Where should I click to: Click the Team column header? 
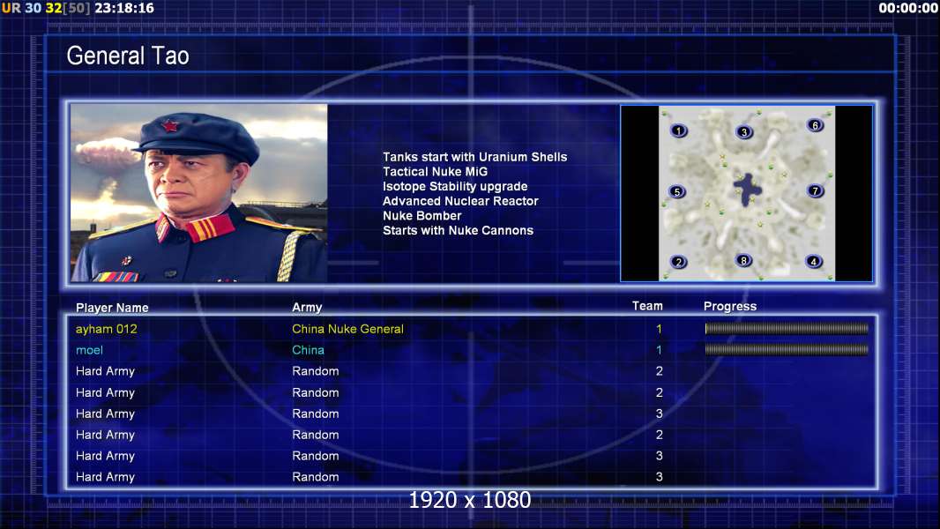click(647, 306)
